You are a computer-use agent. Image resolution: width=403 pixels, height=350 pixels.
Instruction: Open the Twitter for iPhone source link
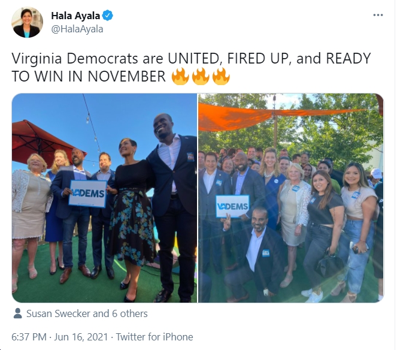click(x=154, y=337)
